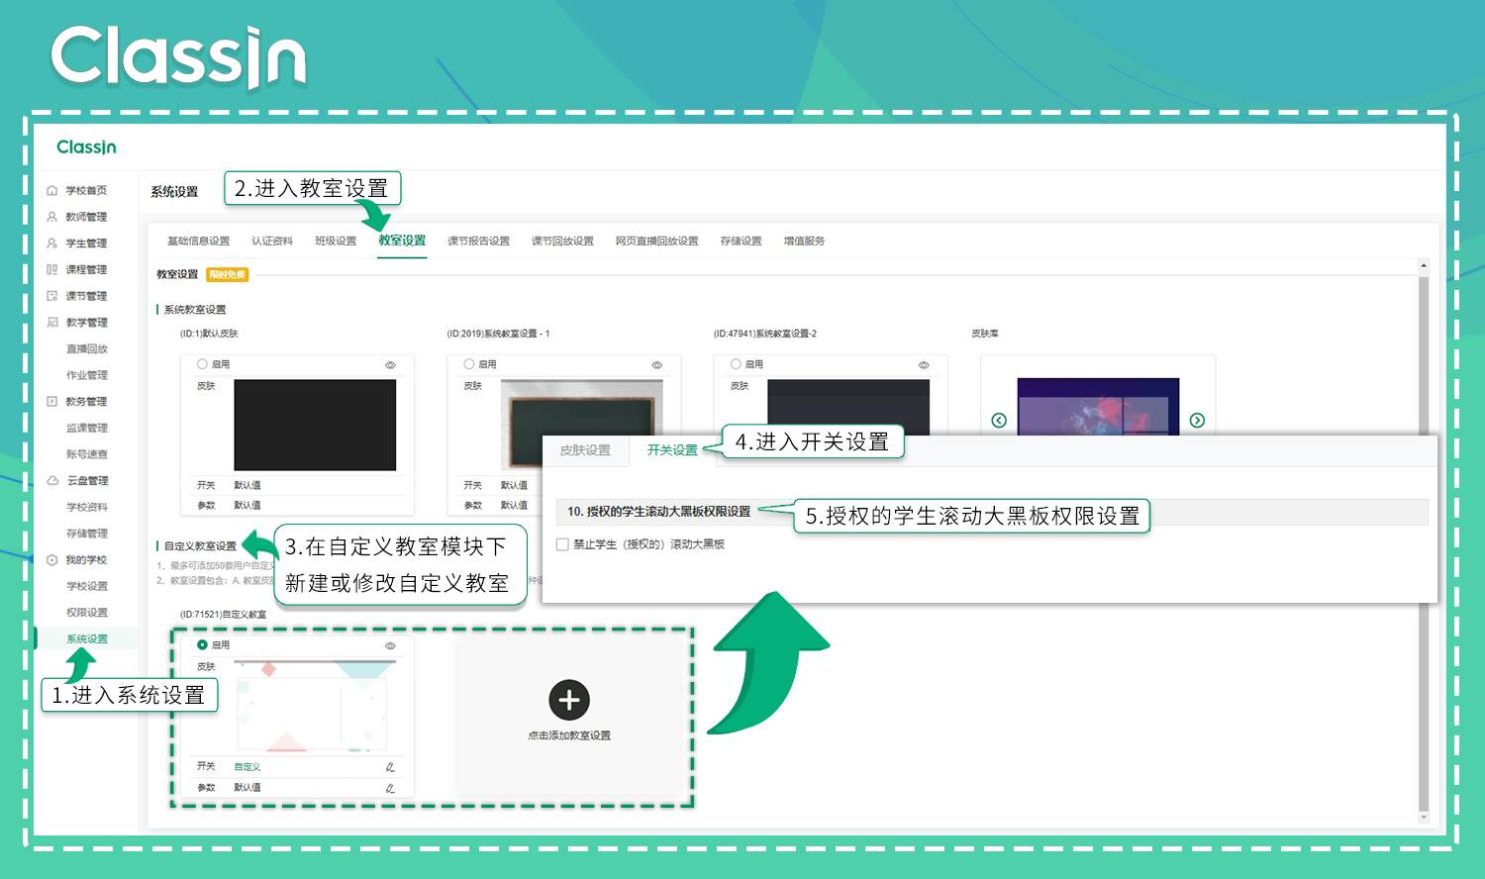Click the 默认皮肤 black skin thumbnail
This screenshot has width=1485, height=879.
315,425
